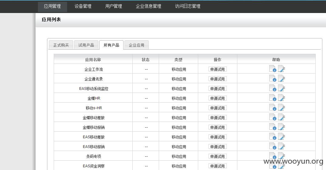The image size is (326, 170).
Task: Select 企业信息管理 in the top menu
Action: 148,6
